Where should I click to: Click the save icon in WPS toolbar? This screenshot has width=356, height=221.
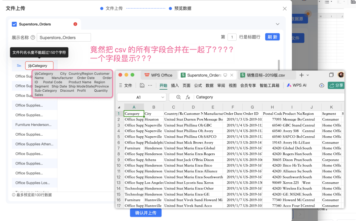(x=142, y=85)
